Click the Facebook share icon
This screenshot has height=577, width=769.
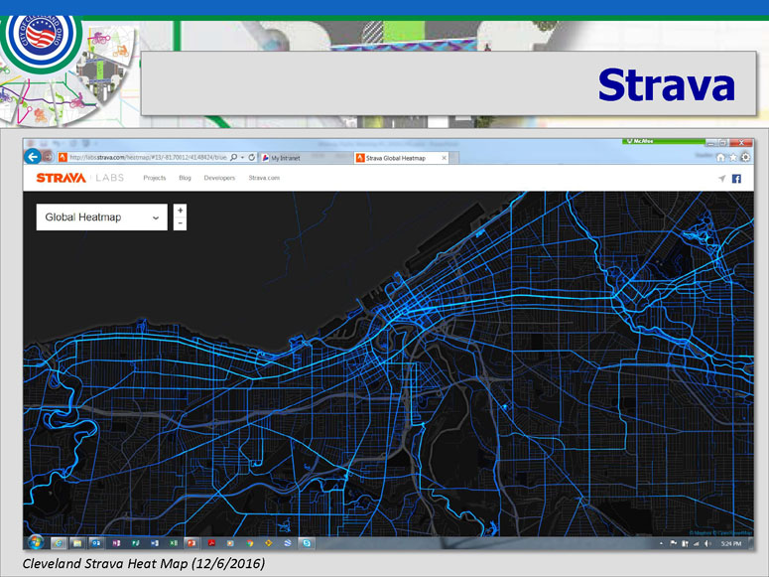pos(736,179)
